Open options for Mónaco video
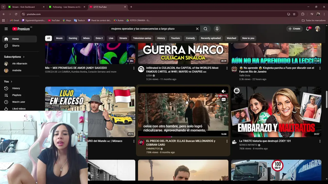 point(134,141)
